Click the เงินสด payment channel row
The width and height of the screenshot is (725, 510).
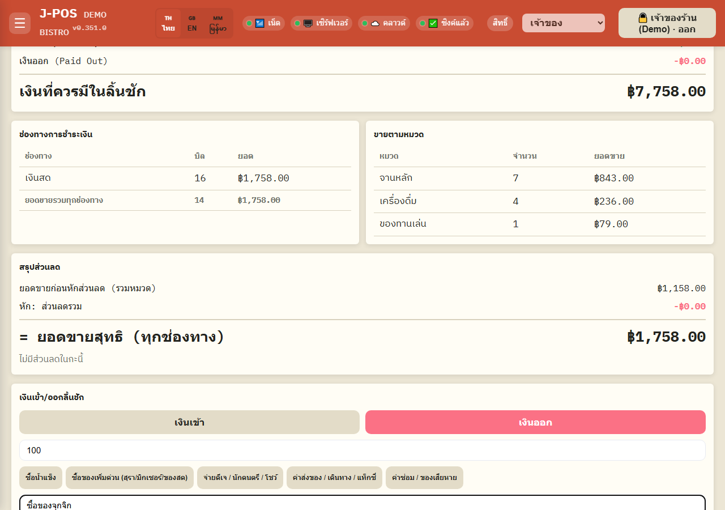pyautogui.click(x=185, y=178)
